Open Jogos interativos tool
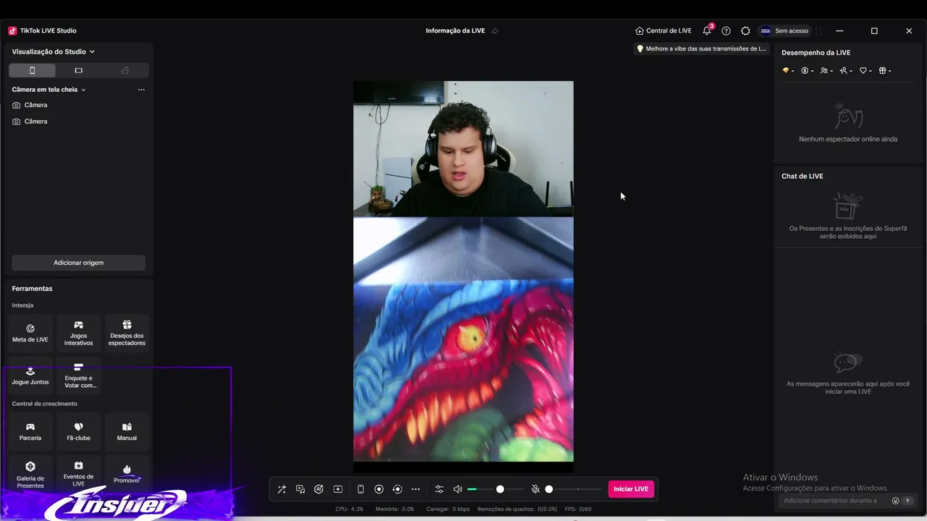The width and height of the screenshot is (927, 521). click(x=78, y=333)
